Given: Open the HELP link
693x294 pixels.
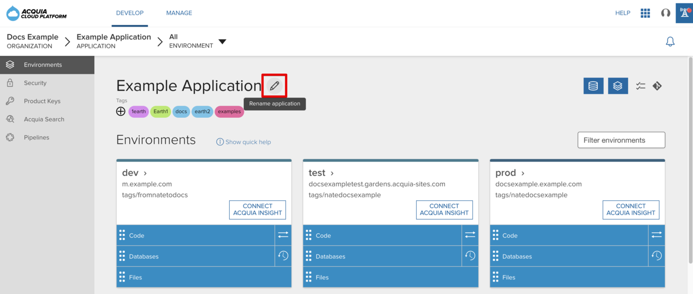Looking at the screenshot, I should (x=623, y=13).
